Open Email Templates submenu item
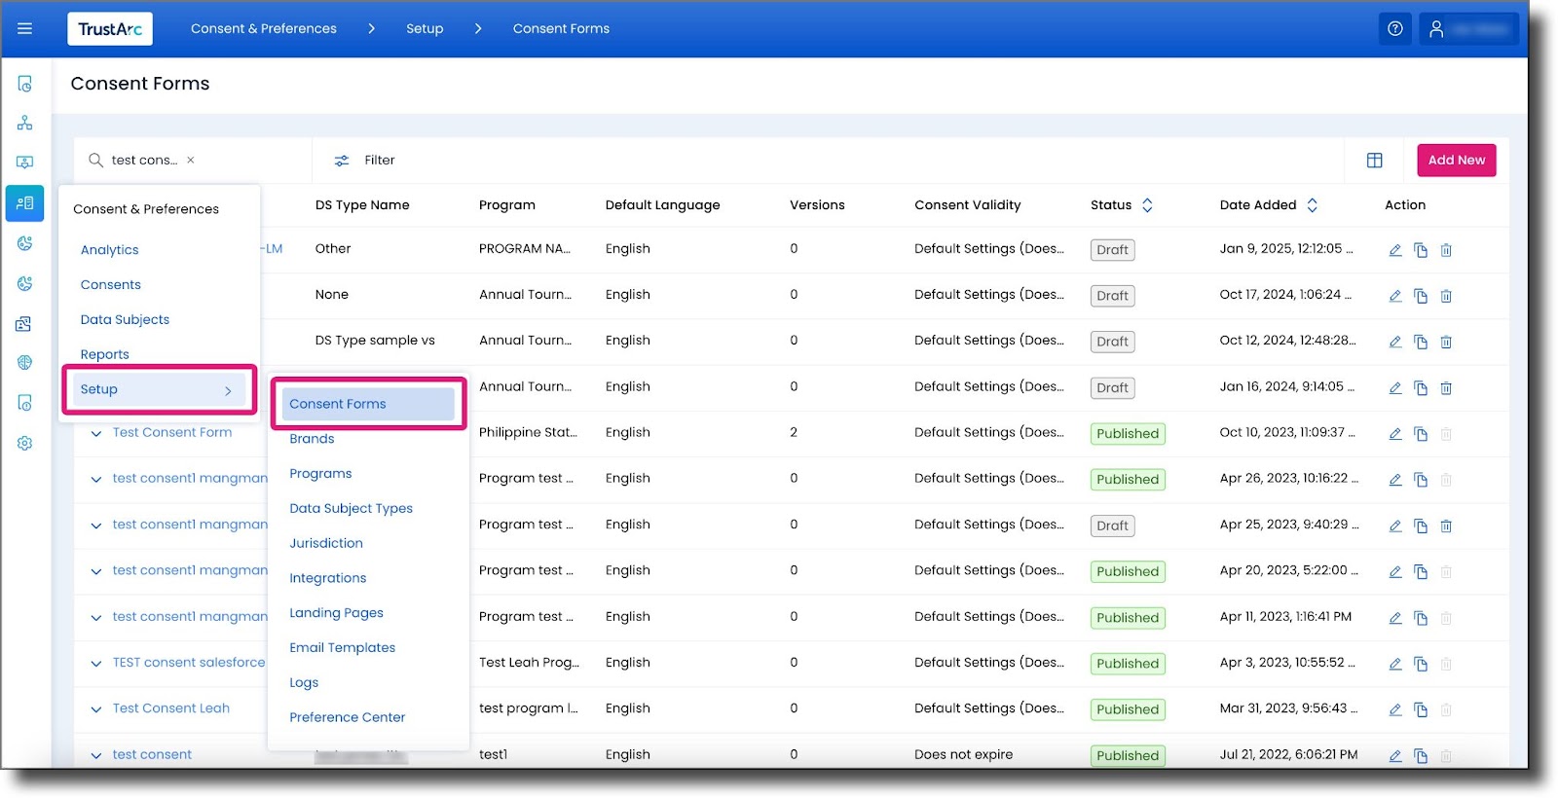Viewport: 1558px width, 798px height. tap(343, 648)
